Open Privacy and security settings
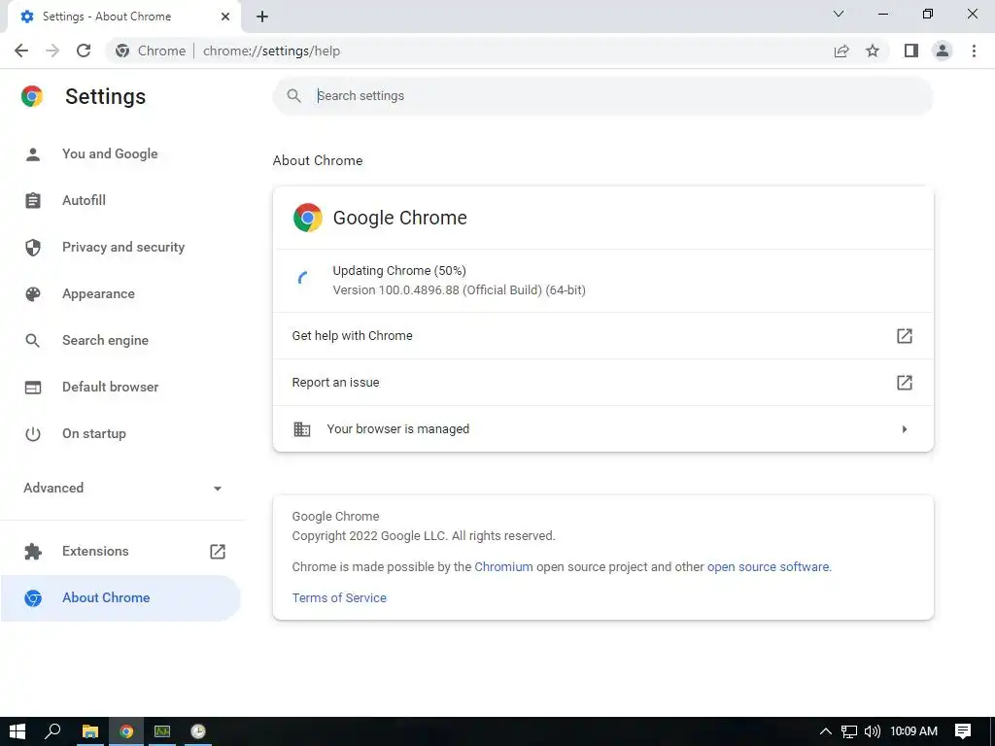Screen dimensions: 995x746 121,248
